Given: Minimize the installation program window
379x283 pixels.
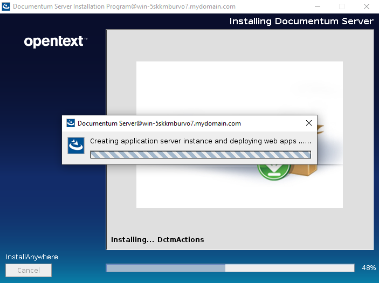Looking at the screenshot, I should tap(316, 6).
